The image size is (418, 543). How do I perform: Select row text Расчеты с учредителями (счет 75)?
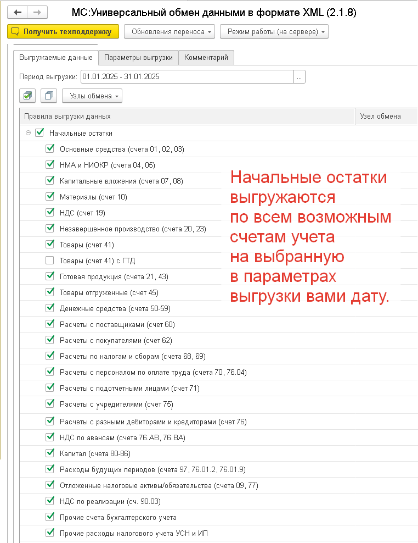coord(116,404)
